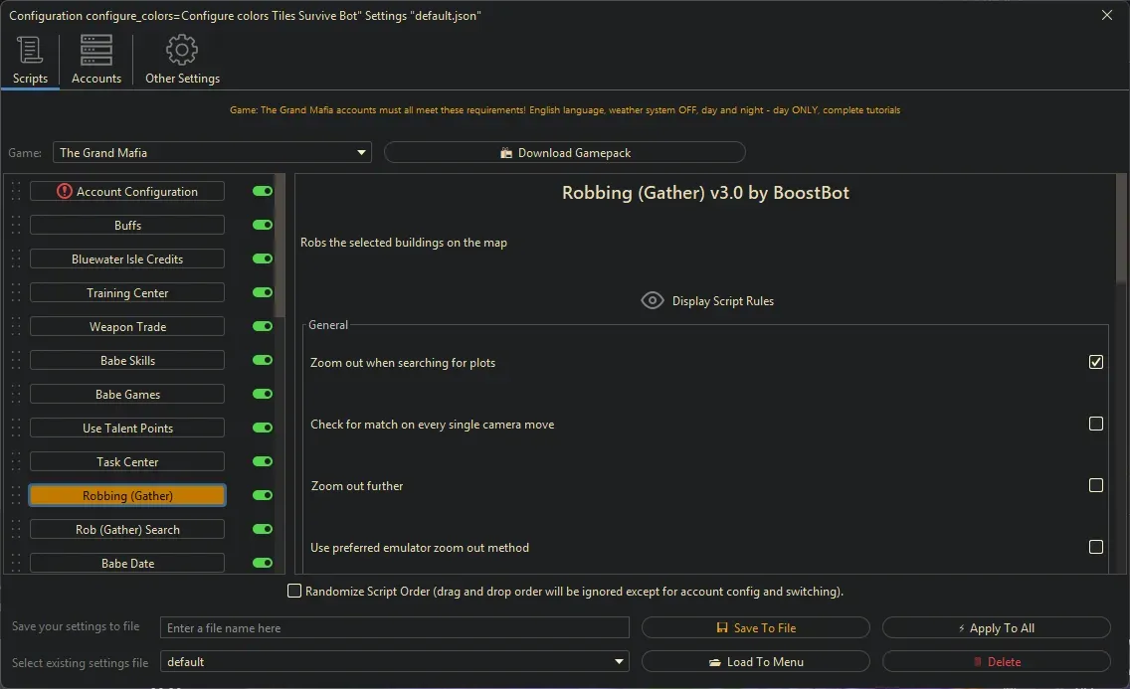
Task: Click the Accounts server-stack icon
Action: click(95, 50)
